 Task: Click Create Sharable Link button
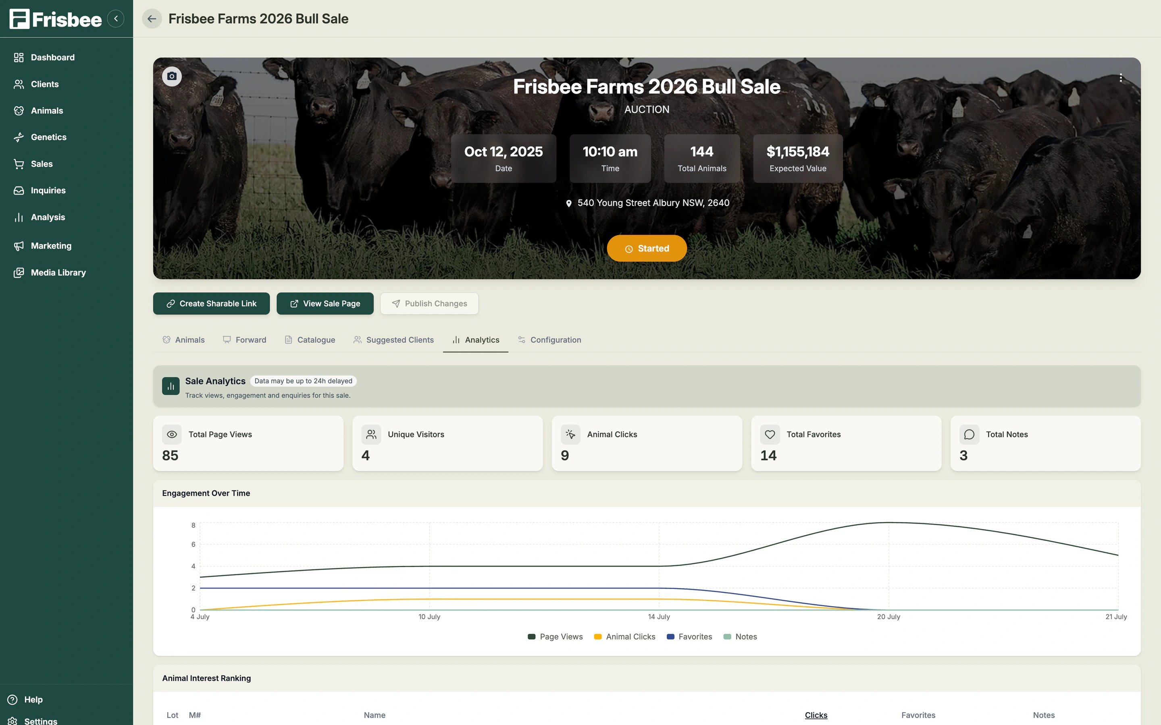tap(211, 304)
